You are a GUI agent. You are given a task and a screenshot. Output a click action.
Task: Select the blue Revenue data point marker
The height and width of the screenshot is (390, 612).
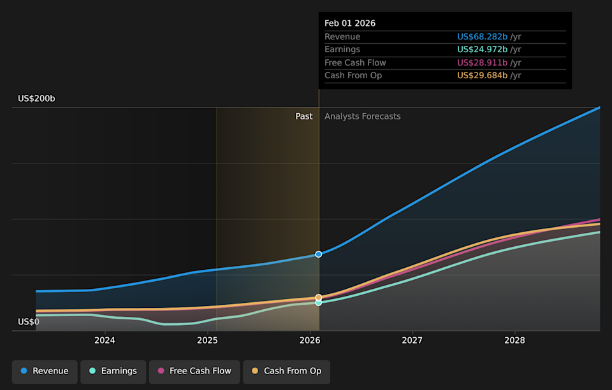pyautogui.click(x=318, y=254)
